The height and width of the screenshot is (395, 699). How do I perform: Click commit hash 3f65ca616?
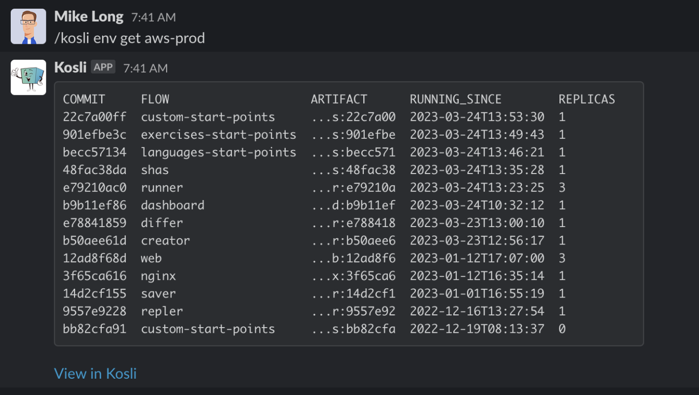pos(95,276)
